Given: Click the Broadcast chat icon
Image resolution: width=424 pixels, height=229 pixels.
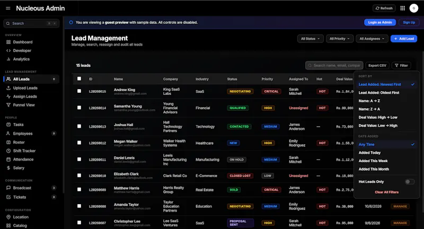Looking at the screenshot, I should [x=8, y=188].
